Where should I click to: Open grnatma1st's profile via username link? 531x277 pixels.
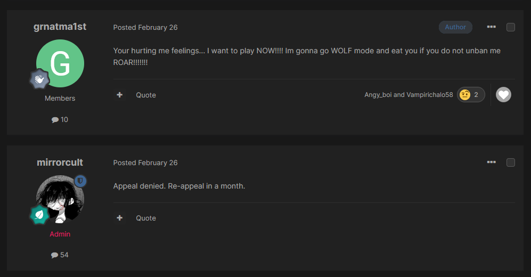[60, 27]
